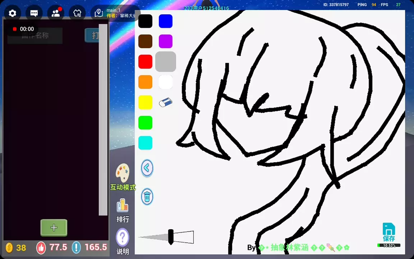414x259 pixels.
Task: Open the settings gear icon
Action: coord(13,13)
